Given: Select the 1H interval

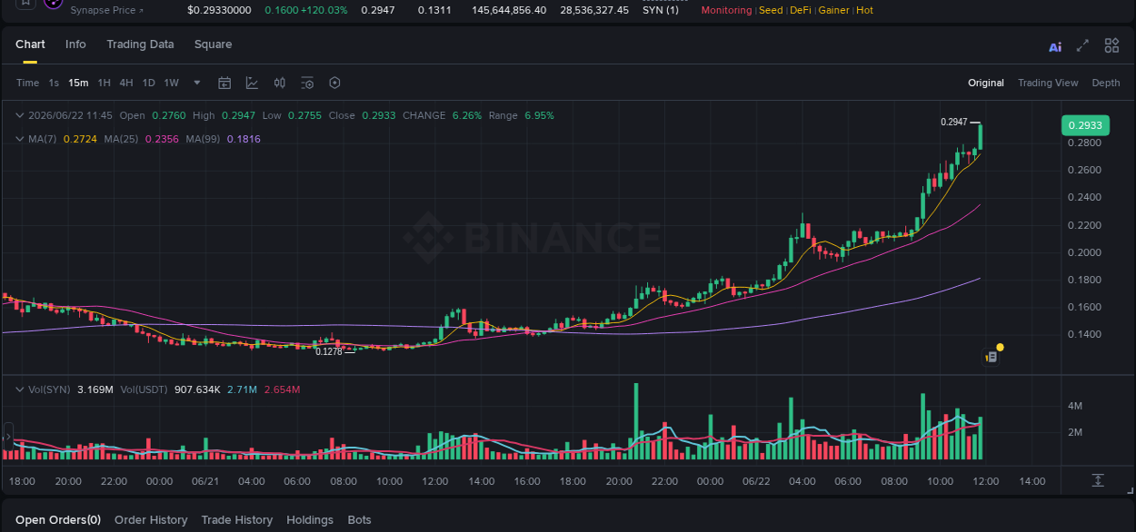Looking at the screenshot, I should point(104,83).
